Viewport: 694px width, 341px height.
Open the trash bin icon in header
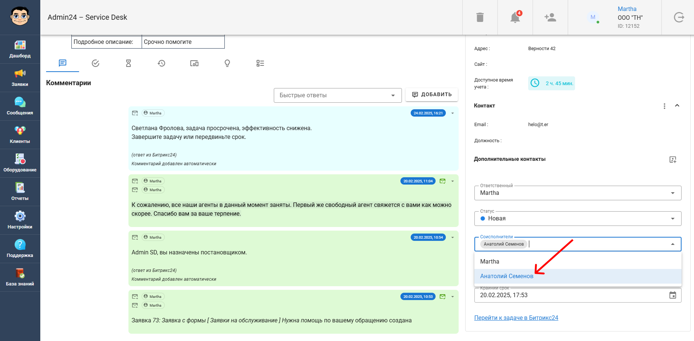point(480,17)
